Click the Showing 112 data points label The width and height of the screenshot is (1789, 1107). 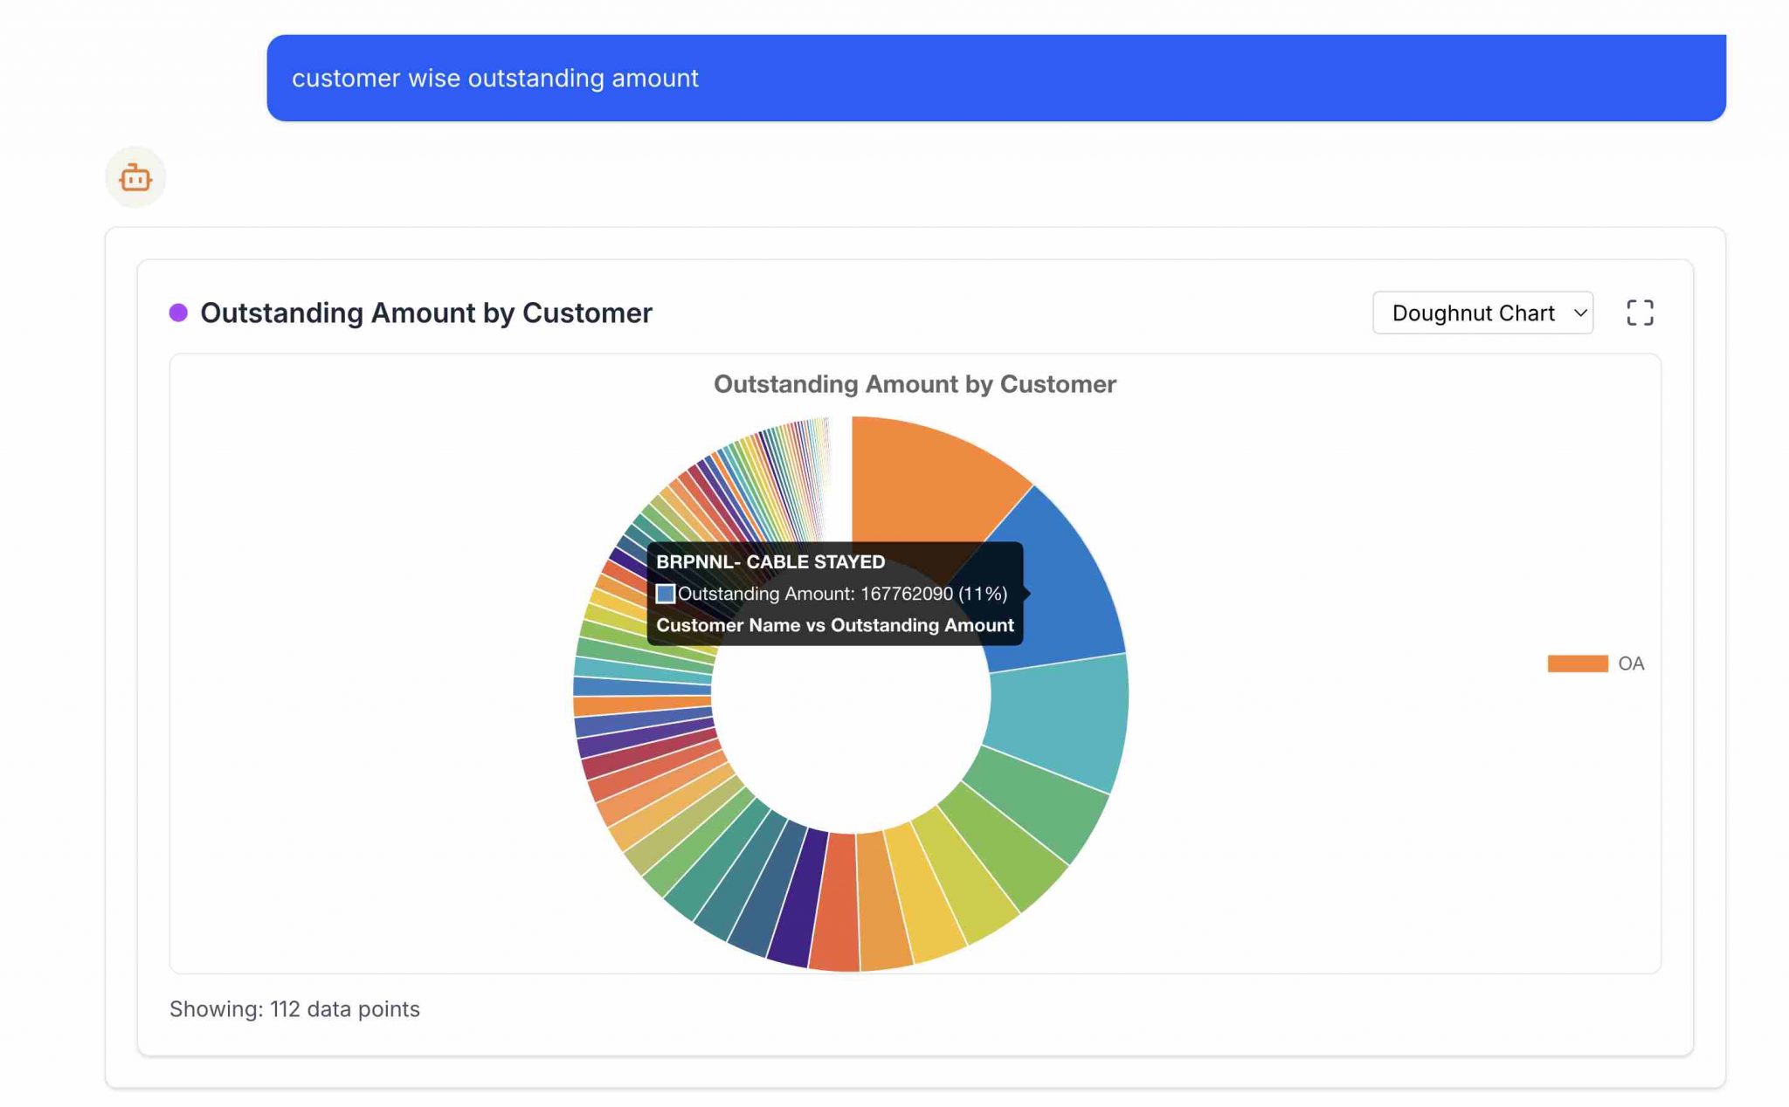(294, 1008)
